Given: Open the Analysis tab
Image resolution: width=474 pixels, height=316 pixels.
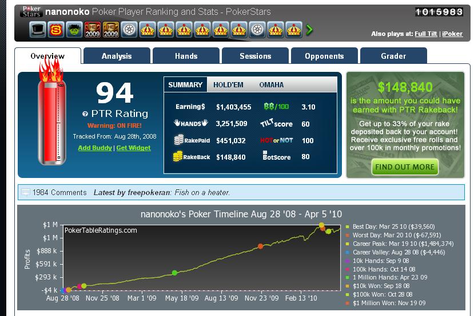Looking at the screenshot, I should (117, 56).
